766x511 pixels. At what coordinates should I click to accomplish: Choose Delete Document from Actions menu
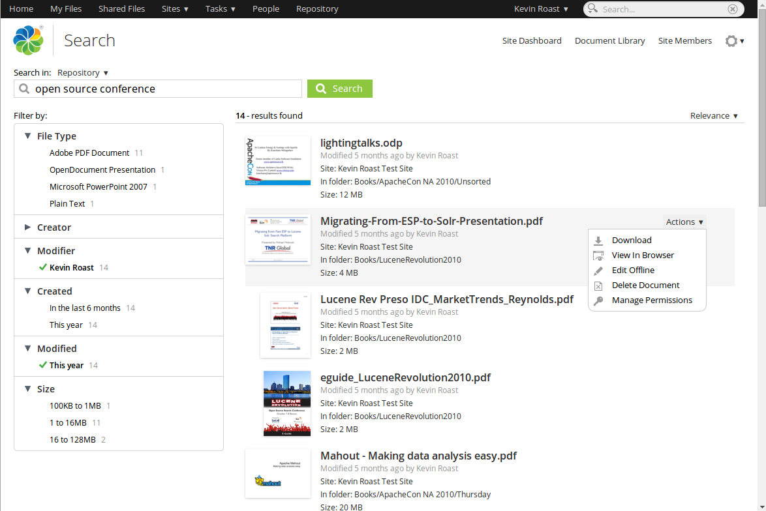(x=646, y=285)
